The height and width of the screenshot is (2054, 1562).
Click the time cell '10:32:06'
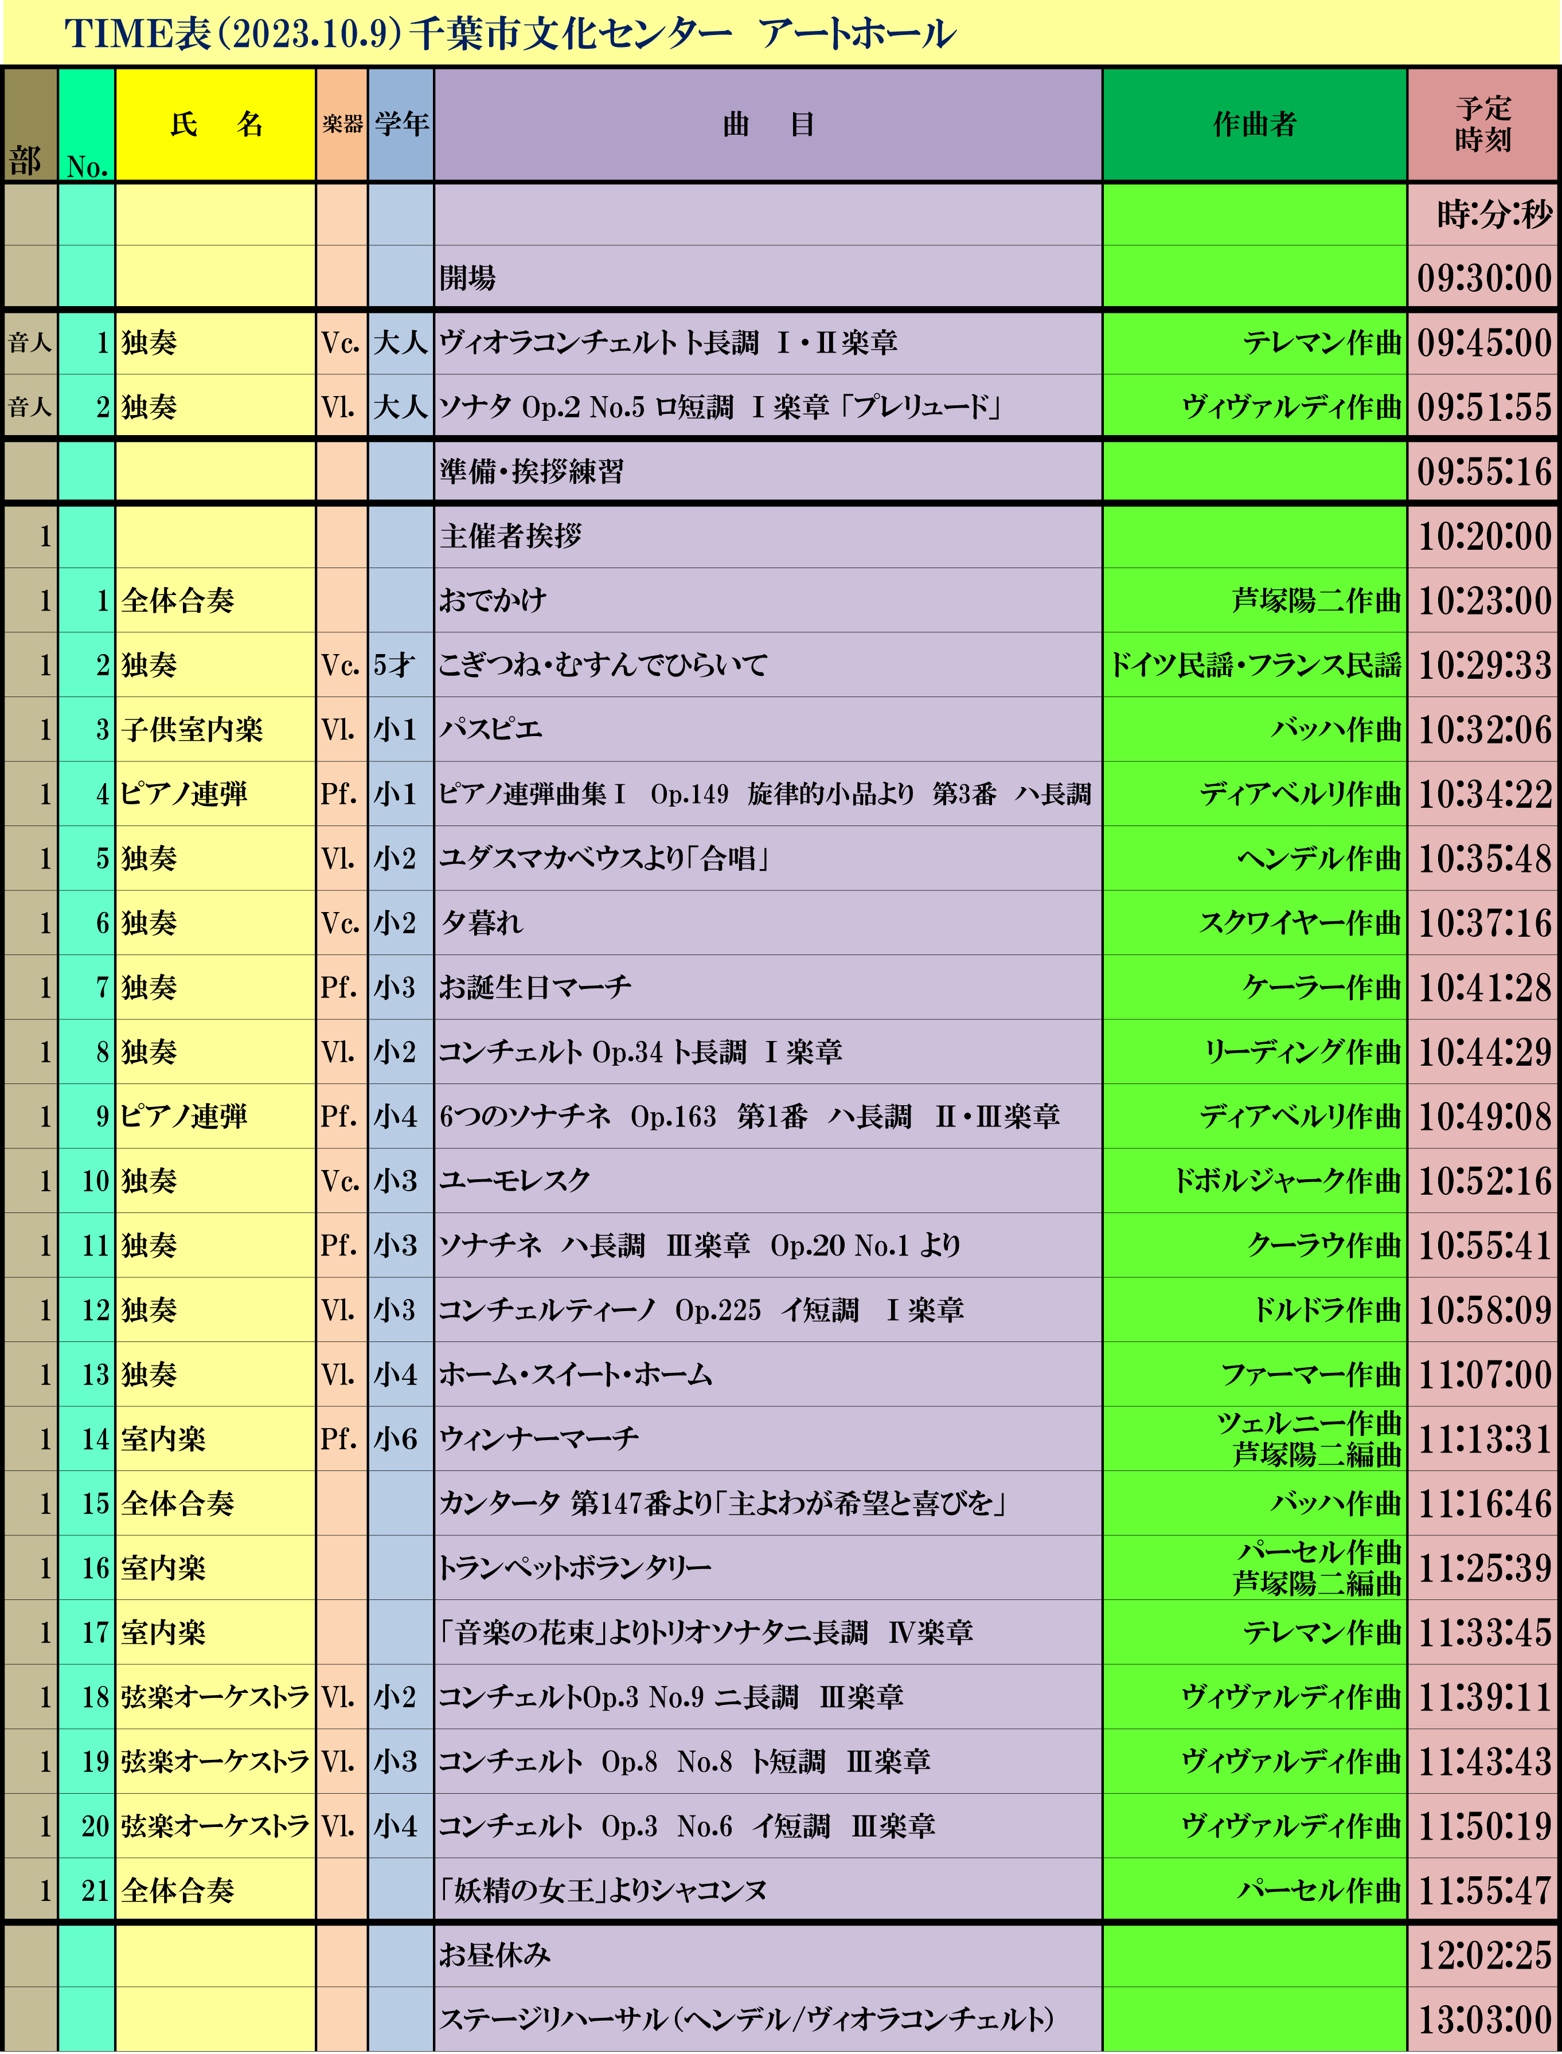tap(1483, 730)
